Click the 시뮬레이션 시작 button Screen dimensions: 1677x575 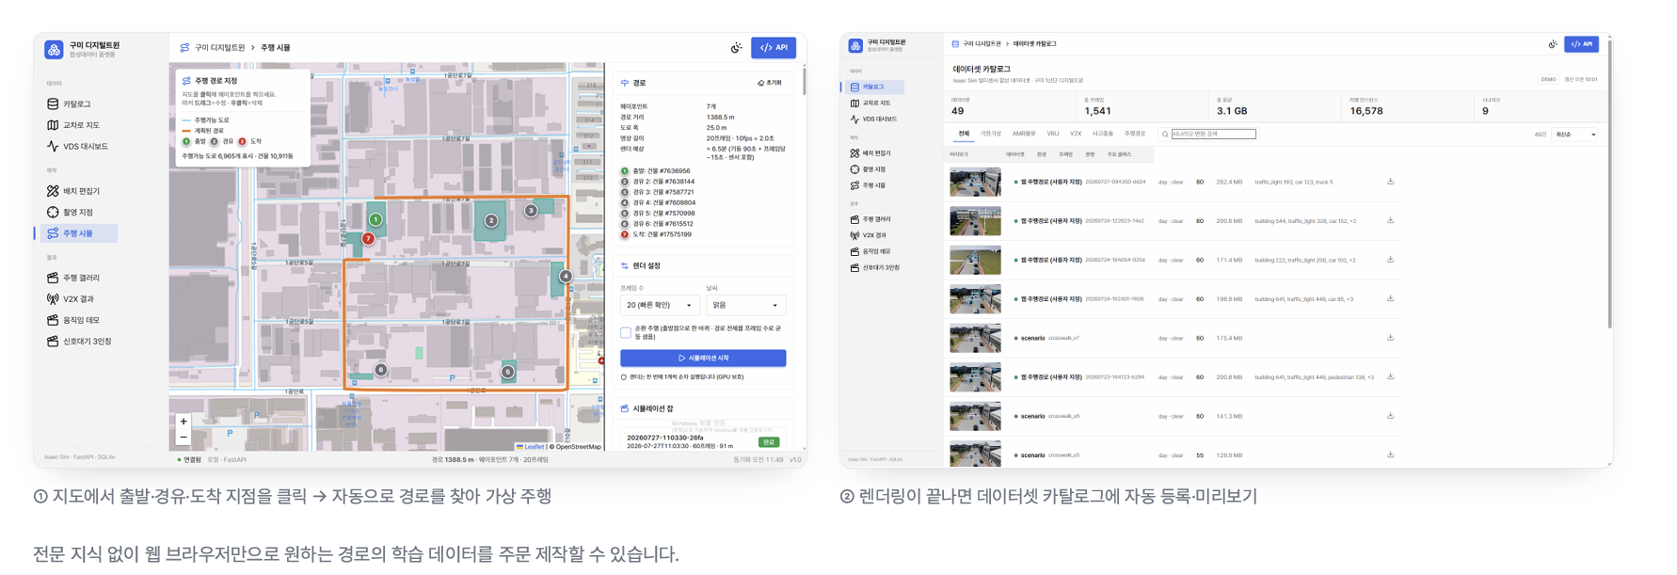[703, 358]
